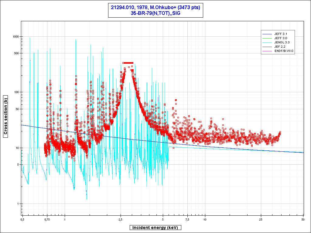Click the blue line swatch beside JEFF 3.1

click(268, 34)
